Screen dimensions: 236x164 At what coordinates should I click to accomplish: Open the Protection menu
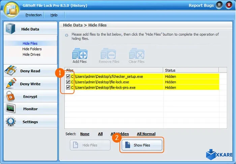click(33, 15)
